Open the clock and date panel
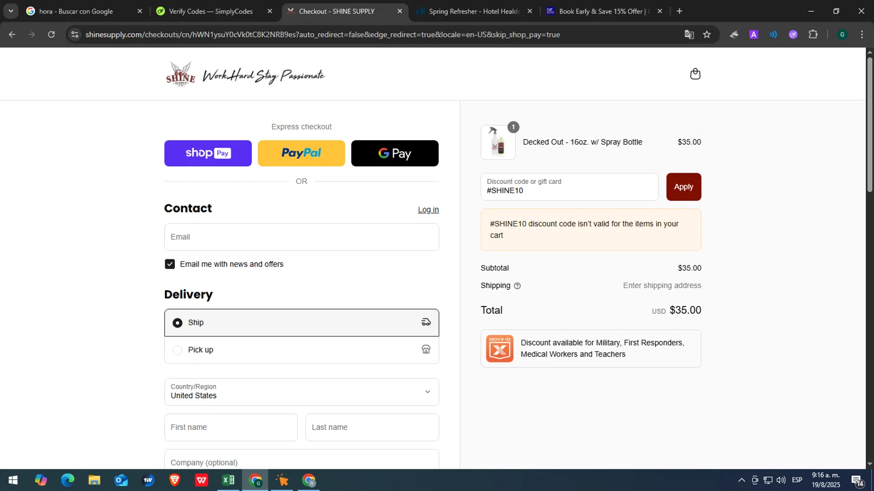 (826, 480)
